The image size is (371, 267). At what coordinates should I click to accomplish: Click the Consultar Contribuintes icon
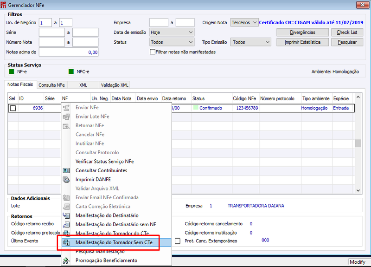pos(66,170)
